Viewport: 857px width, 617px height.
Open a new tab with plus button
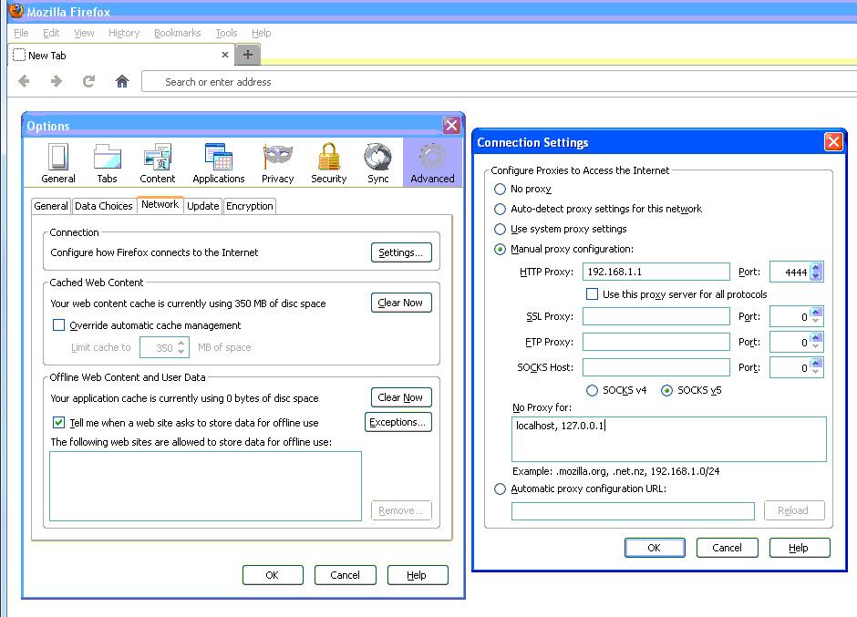(248, 55)
